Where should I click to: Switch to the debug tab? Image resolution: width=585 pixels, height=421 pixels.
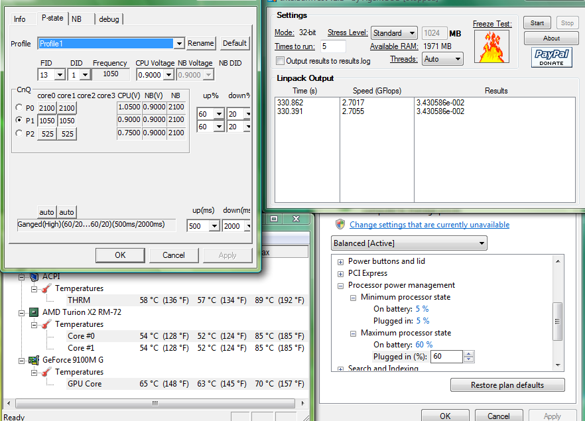(109, 19)
